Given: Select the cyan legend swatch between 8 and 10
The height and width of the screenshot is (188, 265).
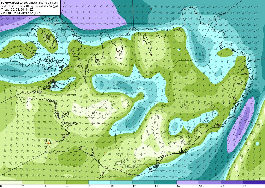Looking at the screenshot, I should (99, 182).
